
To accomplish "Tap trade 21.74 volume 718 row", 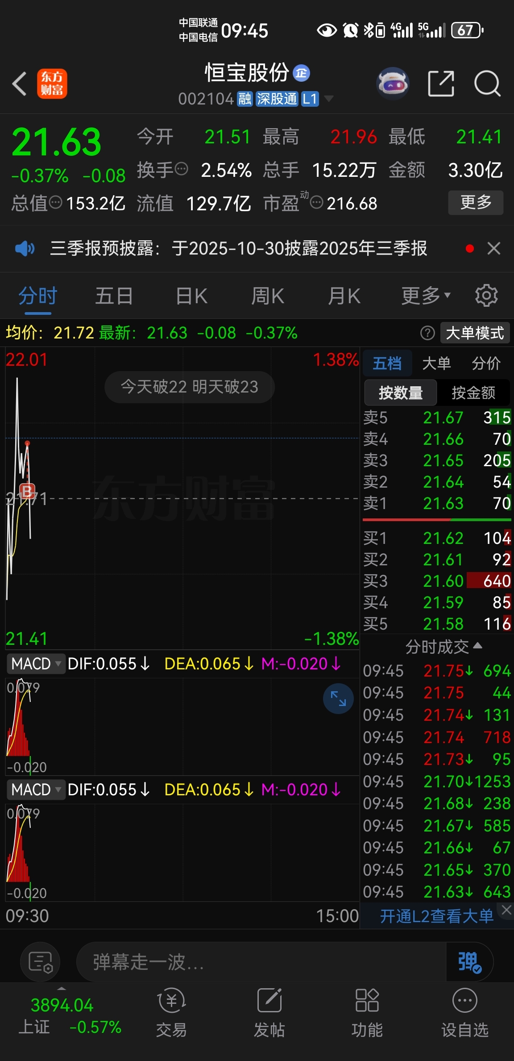I will pyautogui.click(x=437, y=737).
